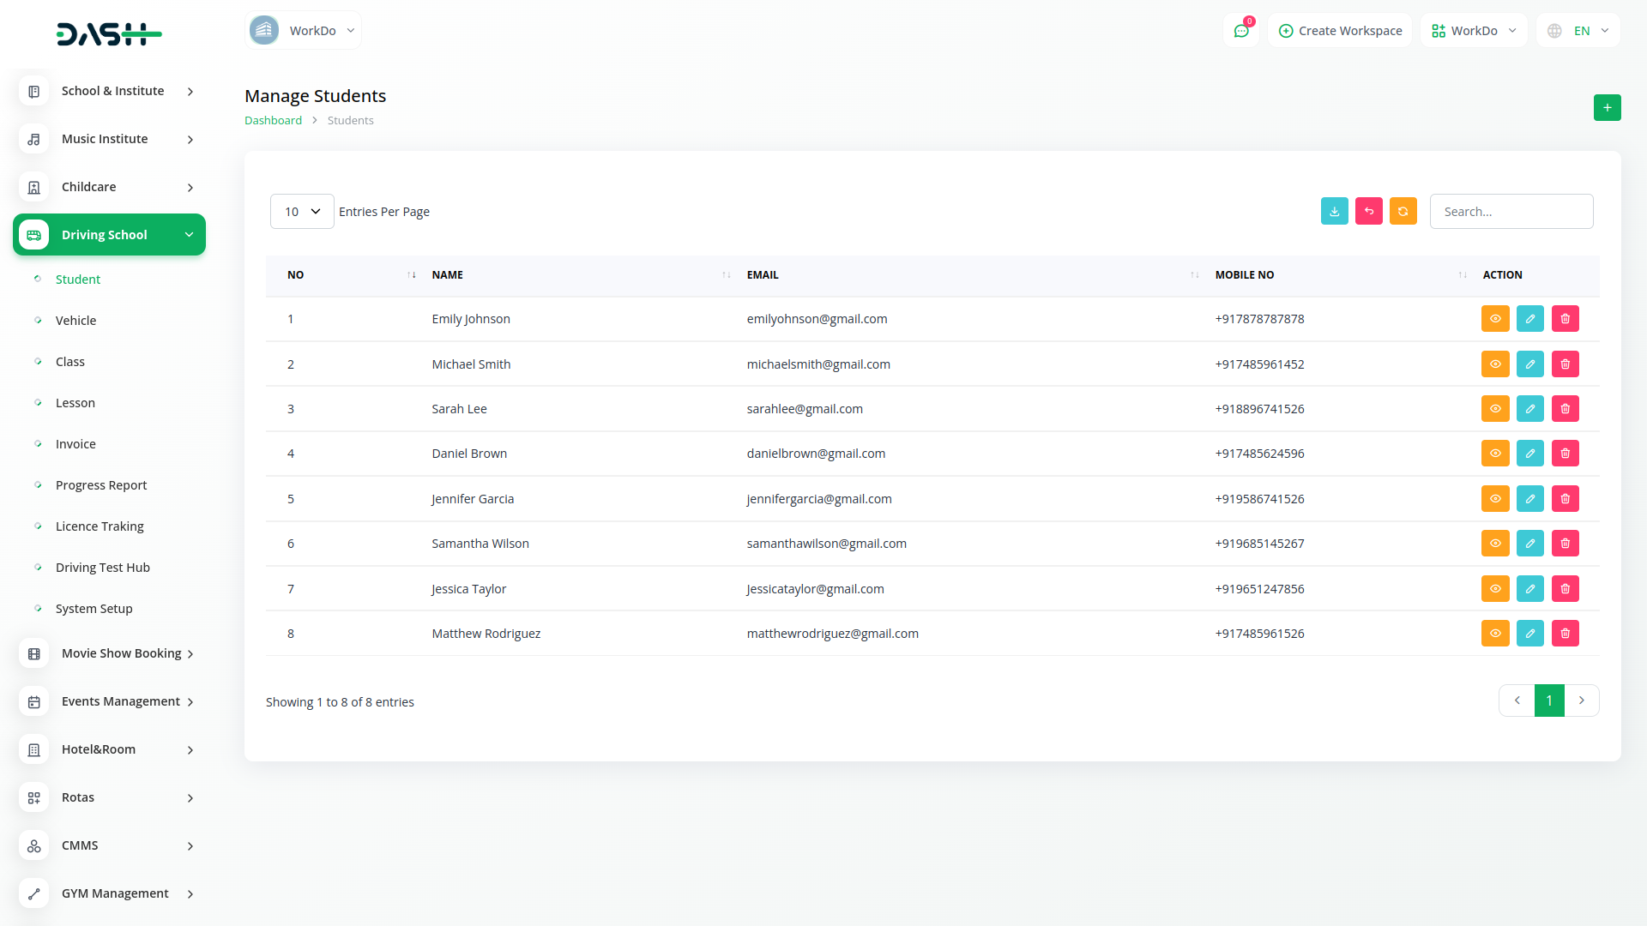
Task: Expand the Music Institute sidebar section
Action: tap(110, 139)
